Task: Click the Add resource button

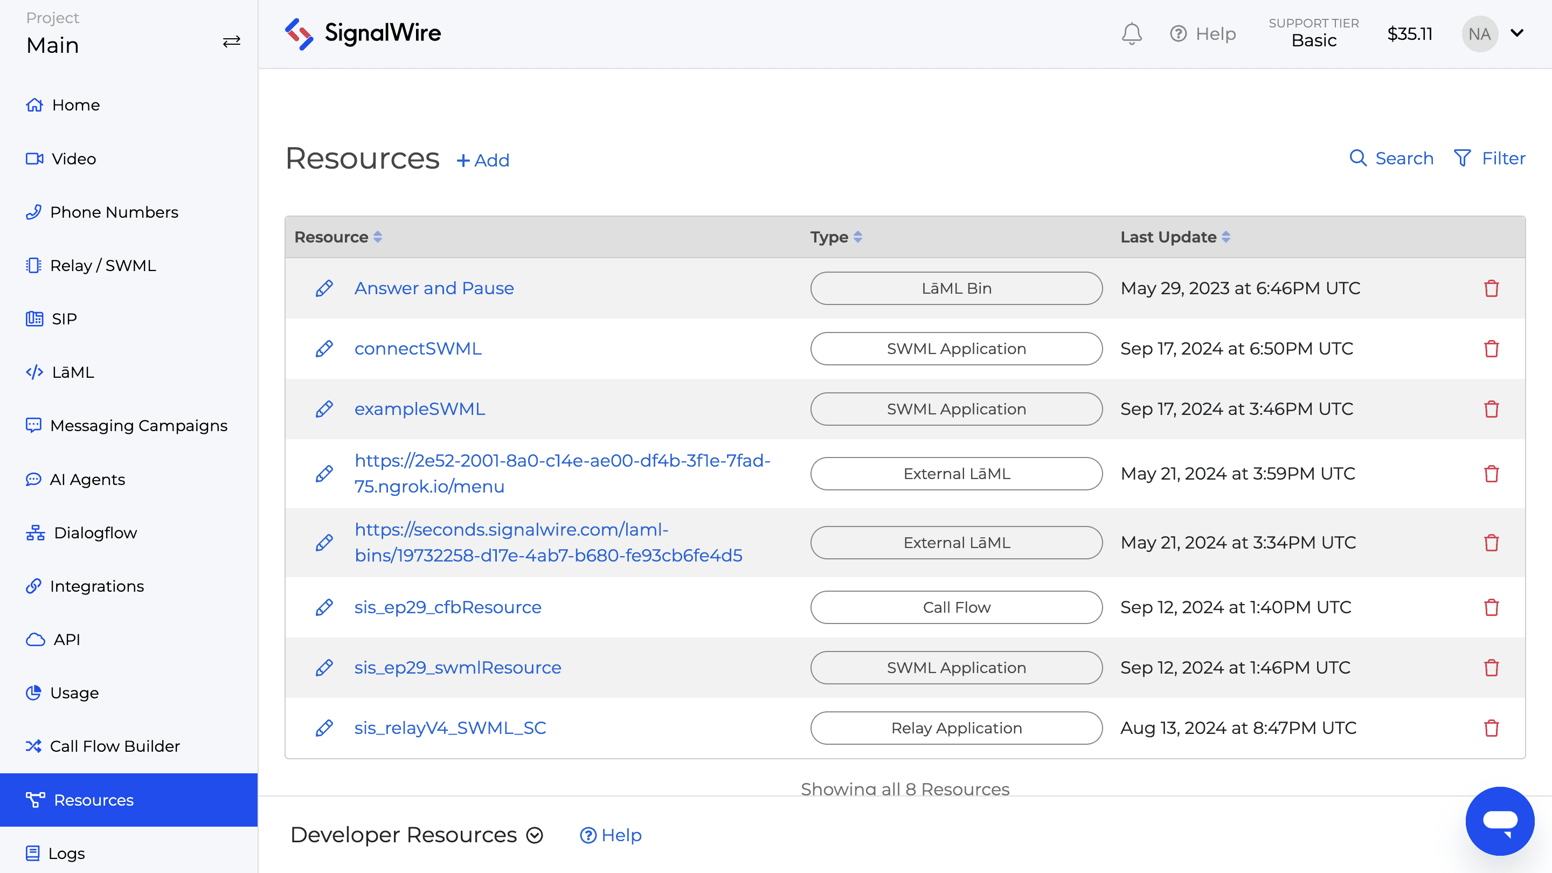Action: pos(483,160)
